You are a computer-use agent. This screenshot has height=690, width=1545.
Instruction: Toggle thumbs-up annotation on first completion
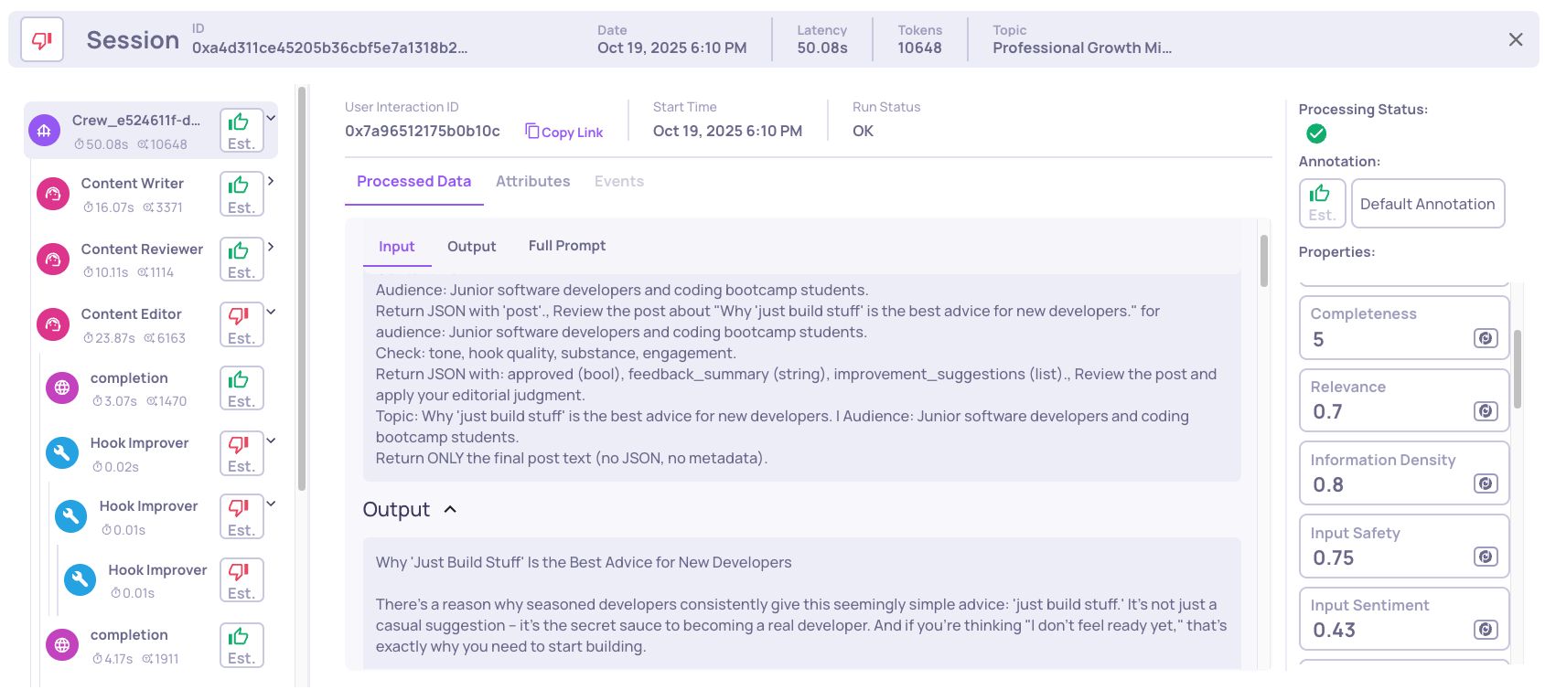[x=241, y=387]
